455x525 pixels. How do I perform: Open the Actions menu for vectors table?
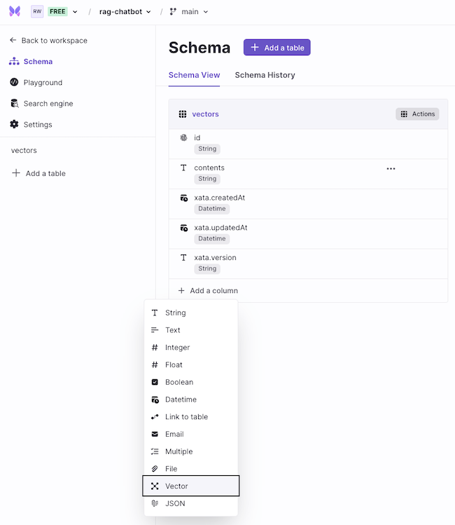coord(417,114)
